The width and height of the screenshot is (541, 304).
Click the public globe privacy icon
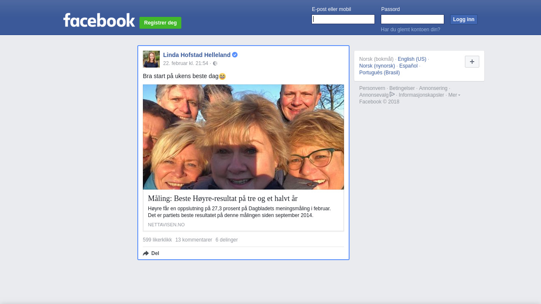[215, 63]
